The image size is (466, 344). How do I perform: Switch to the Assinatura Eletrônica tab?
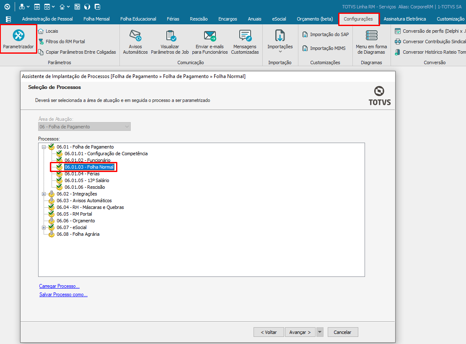tap(405, 19)
